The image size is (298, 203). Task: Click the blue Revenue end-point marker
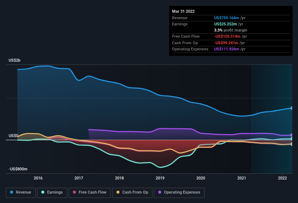292,108
